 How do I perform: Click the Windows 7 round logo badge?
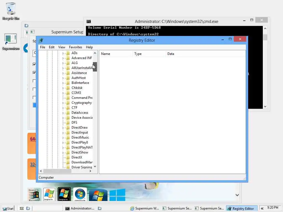(x=80, y=194)
